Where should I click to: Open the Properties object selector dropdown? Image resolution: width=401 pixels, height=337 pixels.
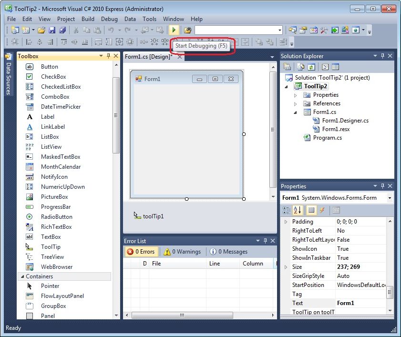[x=390, y=198]
